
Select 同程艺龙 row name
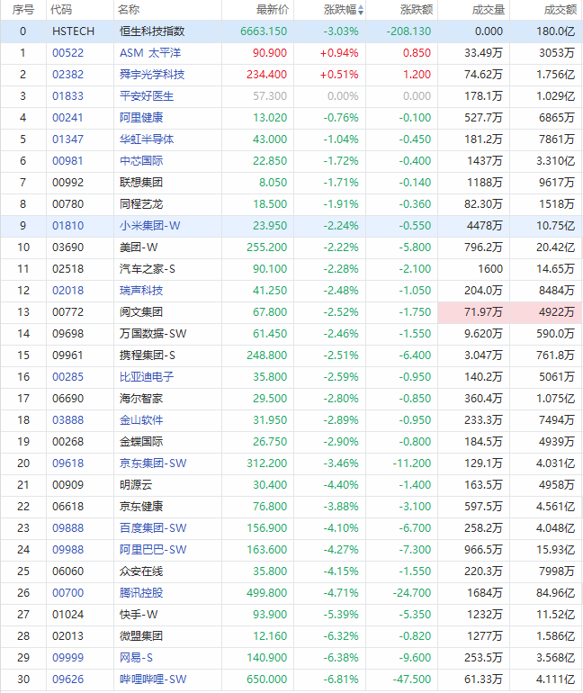pyautogui.click(x=141, y=204)
